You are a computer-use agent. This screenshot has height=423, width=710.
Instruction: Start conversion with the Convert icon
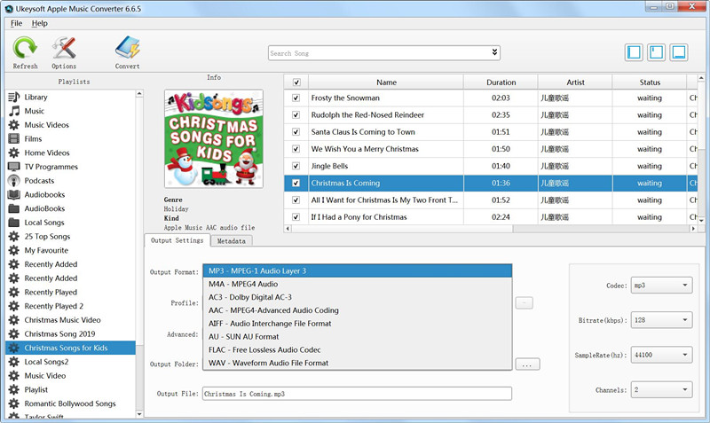[x=127, y=48]
